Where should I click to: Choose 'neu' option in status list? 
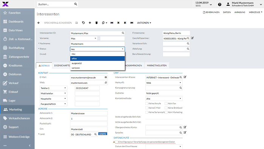pos(98,54)
